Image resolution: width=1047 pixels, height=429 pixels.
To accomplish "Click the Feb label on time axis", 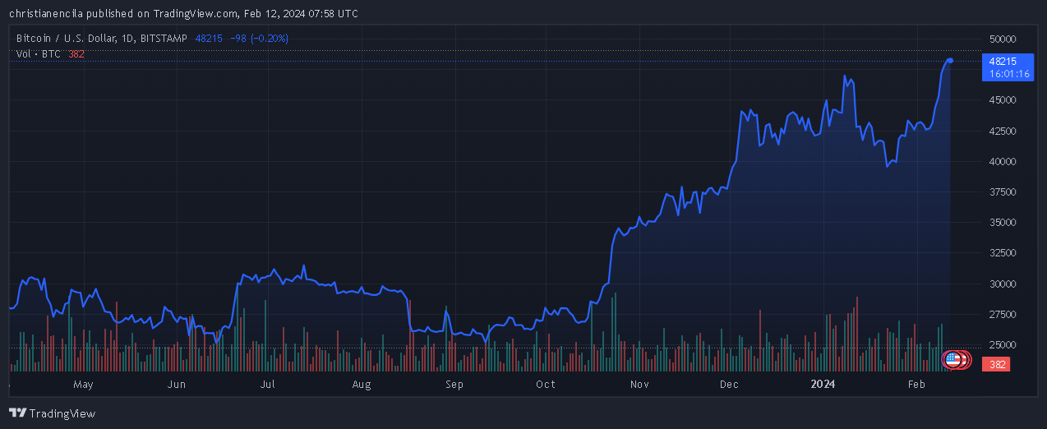I will tap(916, 384).
